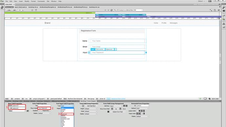Open the Method POST dropdown
This screenshot has width=226, height=127.
pos(142,108)
